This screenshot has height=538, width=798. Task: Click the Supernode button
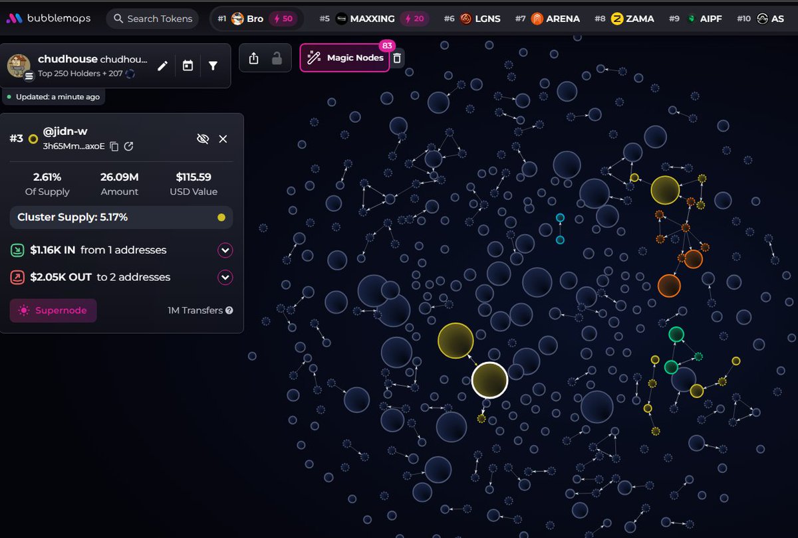click(x=53, y=310)
